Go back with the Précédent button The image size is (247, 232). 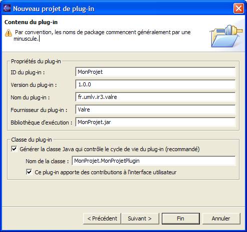[x=102, y=218]
